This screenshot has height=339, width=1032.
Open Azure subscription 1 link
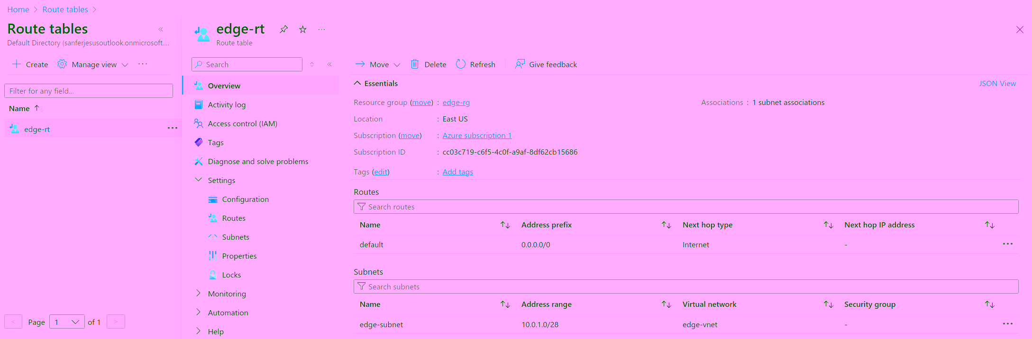(477, 135)
